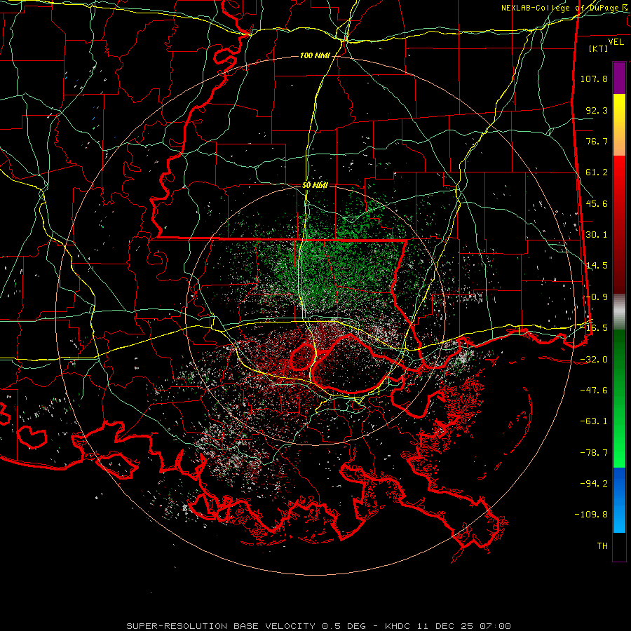631x631 pixels.
Task: Select the -94.2 velocity scale value
Action: (594, 484)
